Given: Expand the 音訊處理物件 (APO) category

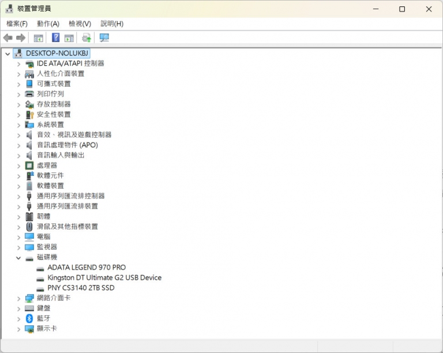Looking at the screenshot, I should pos(18,146).
